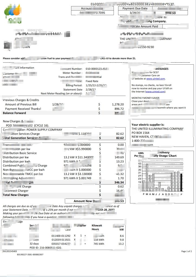The width and height of the screenshot is (196, 277).
Task: Click the 'MONTHLY MONEY-SAVER' heading
Action: [x=145, y=98]
